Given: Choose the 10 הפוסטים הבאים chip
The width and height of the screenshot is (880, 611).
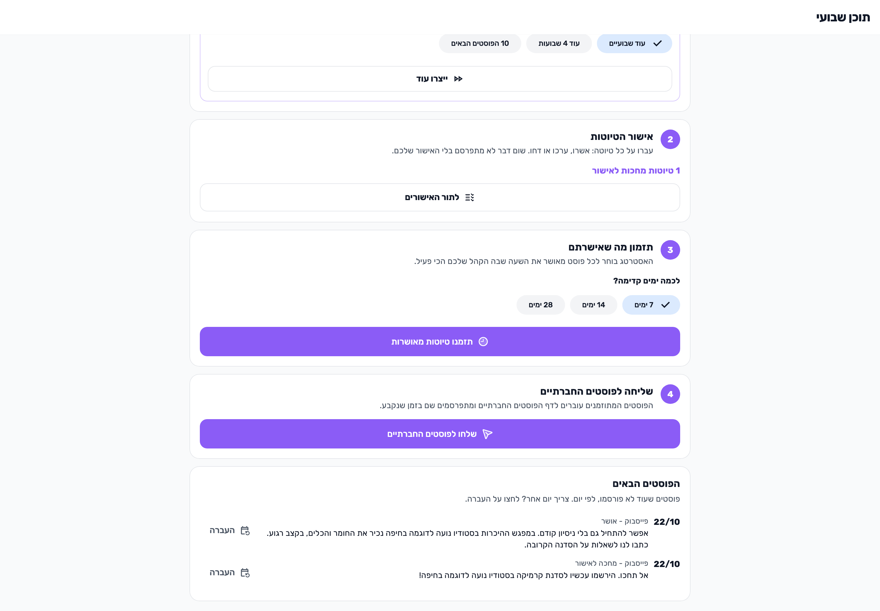Looking at the screenshot, I should (480, 43).
